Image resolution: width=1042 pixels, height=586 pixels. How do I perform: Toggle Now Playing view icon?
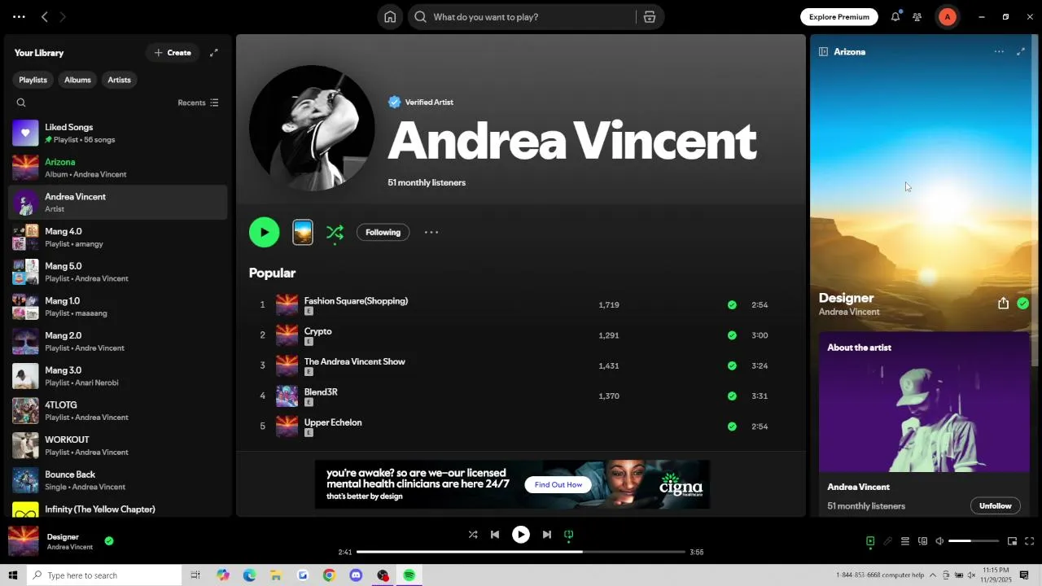click(870, 541)
